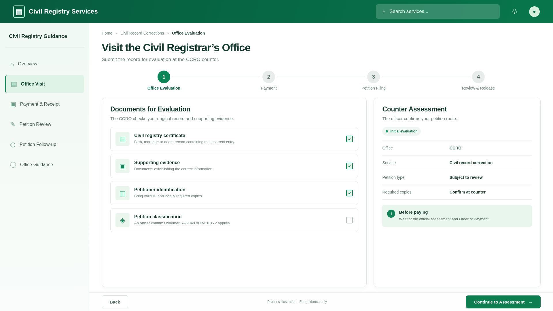Open Petition Review in sidebar

pos(44,124)
